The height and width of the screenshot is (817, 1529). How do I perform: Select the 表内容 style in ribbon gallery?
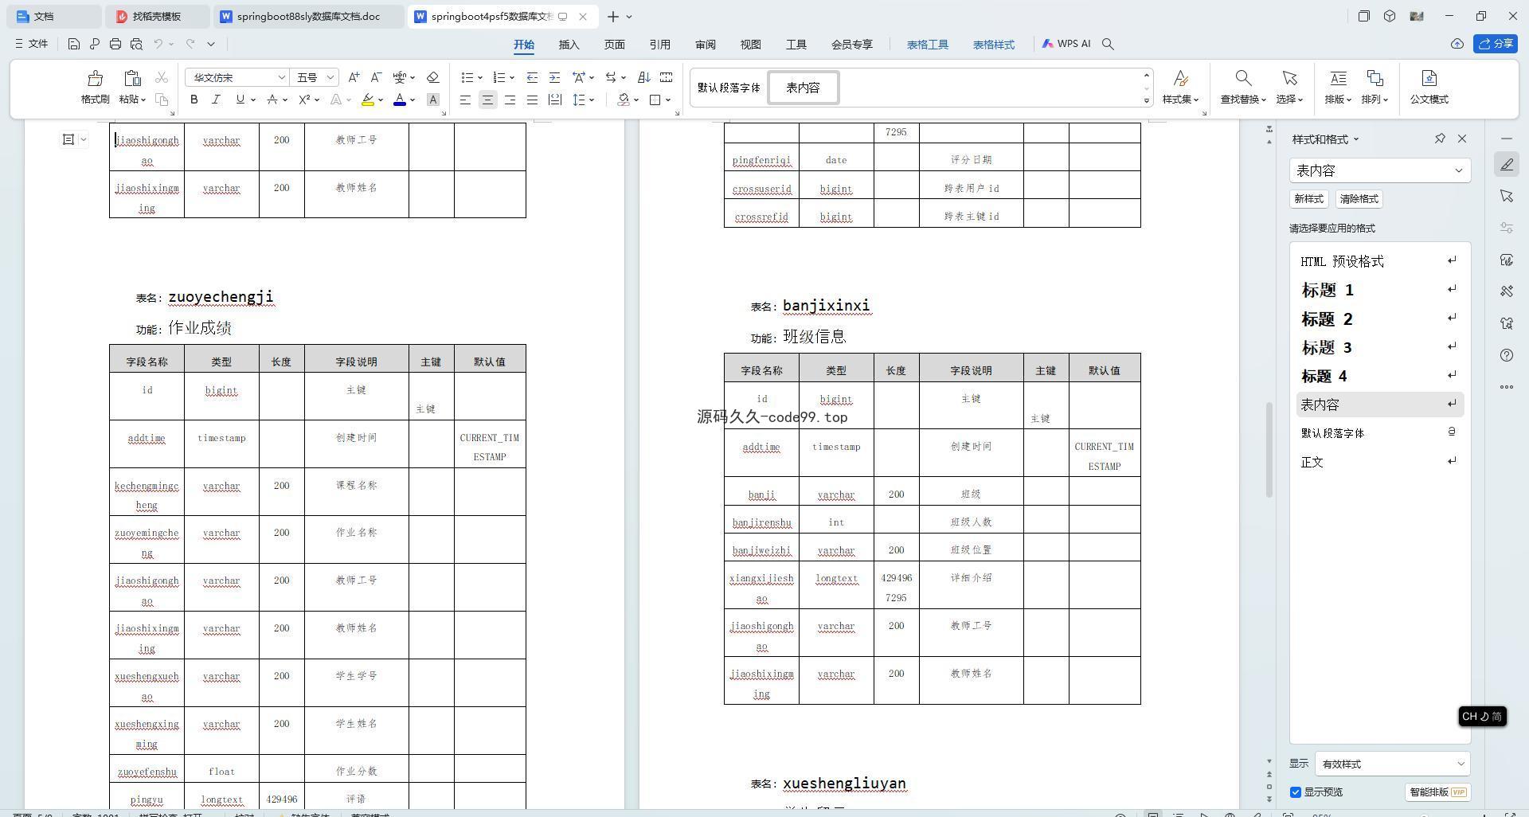(803, 88)
